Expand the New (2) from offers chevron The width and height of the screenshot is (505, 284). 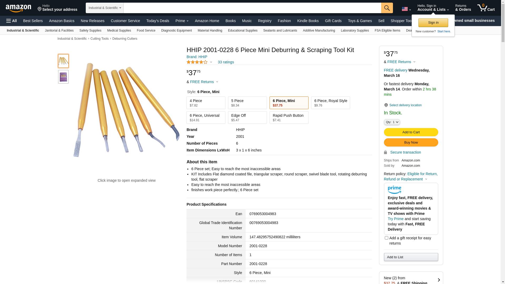click(x=438, y=280)
